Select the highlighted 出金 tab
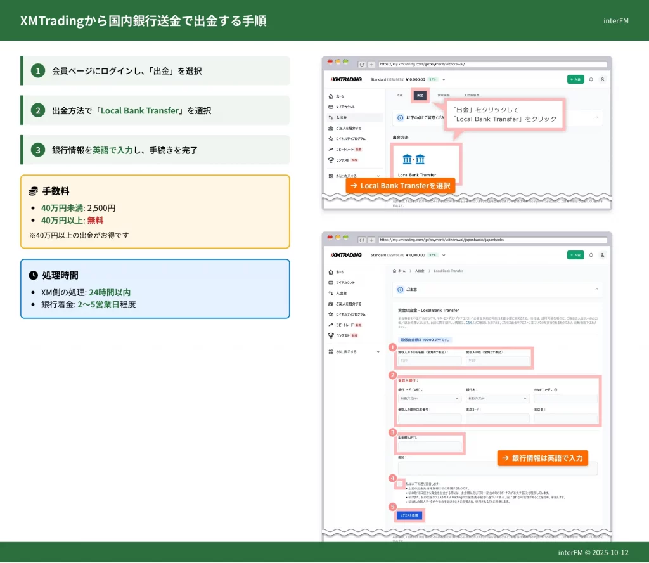The width and height of the screenshot is (649, 563). coord(420,95)
